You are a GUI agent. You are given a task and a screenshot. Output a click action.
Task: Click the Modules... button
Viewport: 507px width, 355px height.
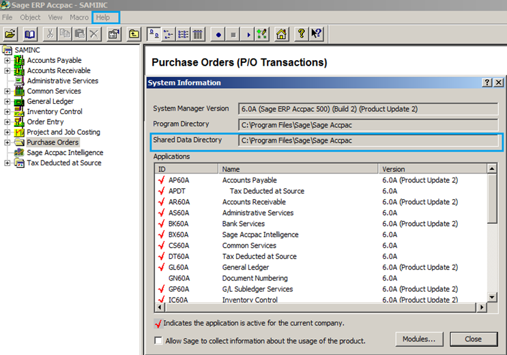click(419, 339)
